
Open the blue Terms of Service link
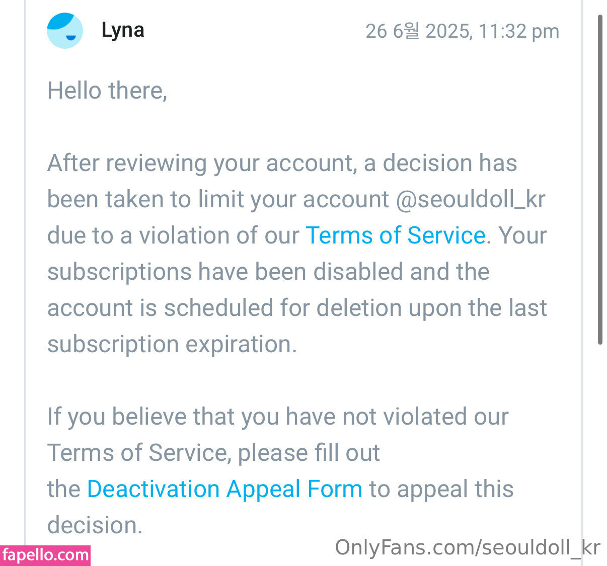click(396, 235)
